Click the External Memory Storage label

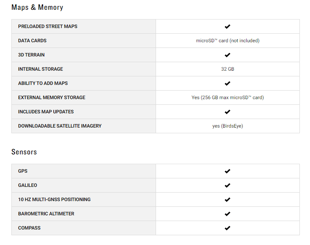(x=52, y=98)
